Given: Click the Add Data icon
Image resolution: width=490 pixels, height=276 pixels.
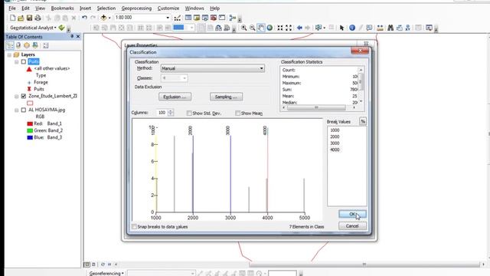Looking at the screenshot, I should [x=103, y=18].
